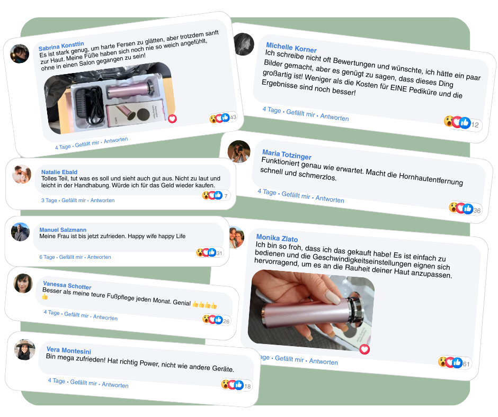Click the 4 Tage timestamp on Michelle's comment

[x=272, y=110]
